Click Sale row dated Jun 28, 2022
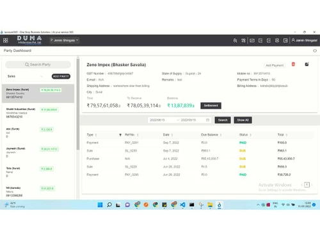This screenshot has width=320, height=240. pos(200,166)
